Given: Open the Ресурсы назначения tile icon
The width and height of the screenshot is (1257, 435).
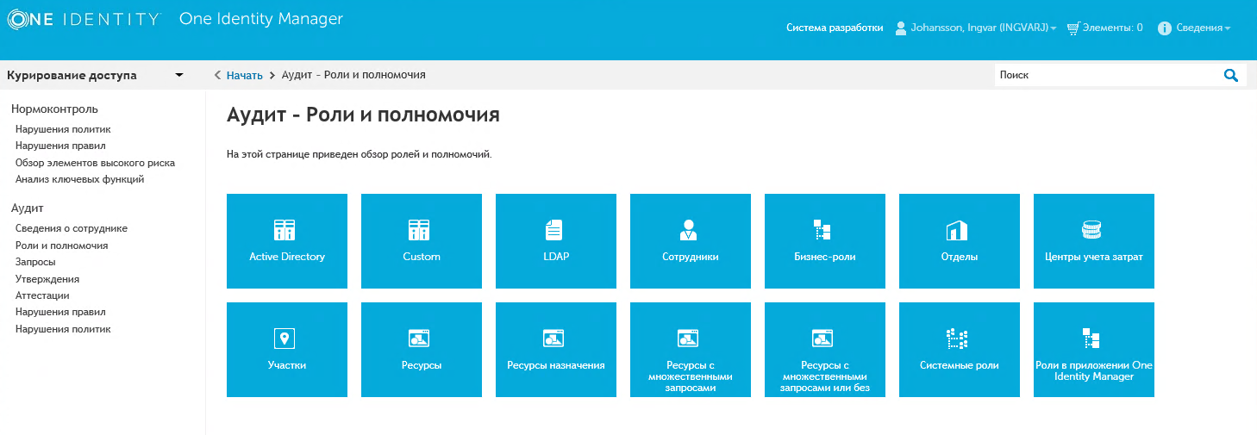Looking at the screenshot, I should click(x=553, y=339).
